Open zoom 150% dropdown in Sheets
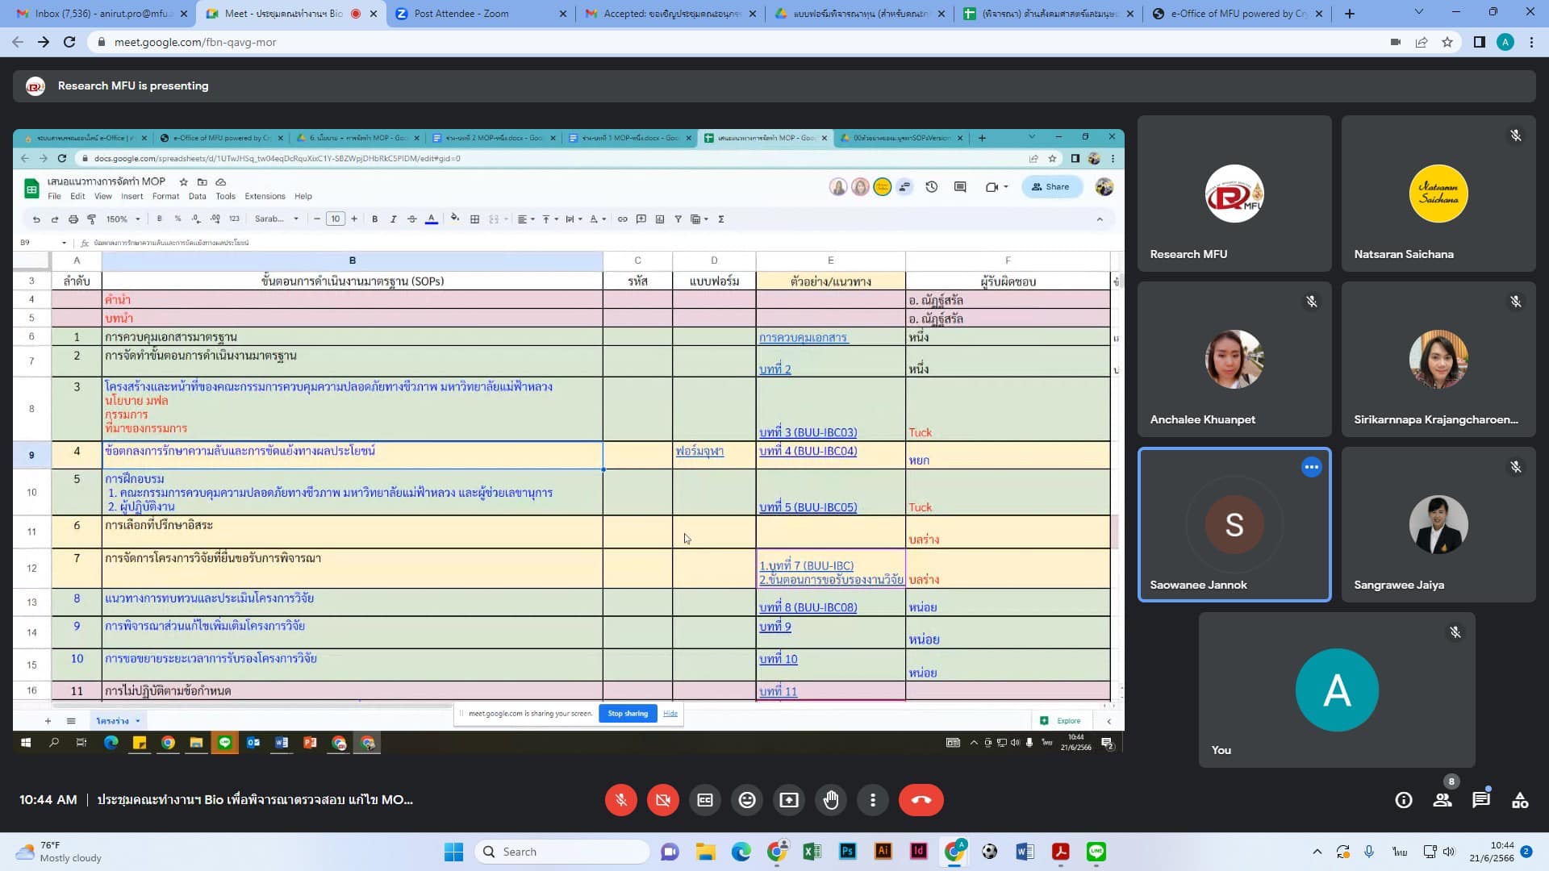This screenshot has width=1549, height=871. (x=123, y=219)
